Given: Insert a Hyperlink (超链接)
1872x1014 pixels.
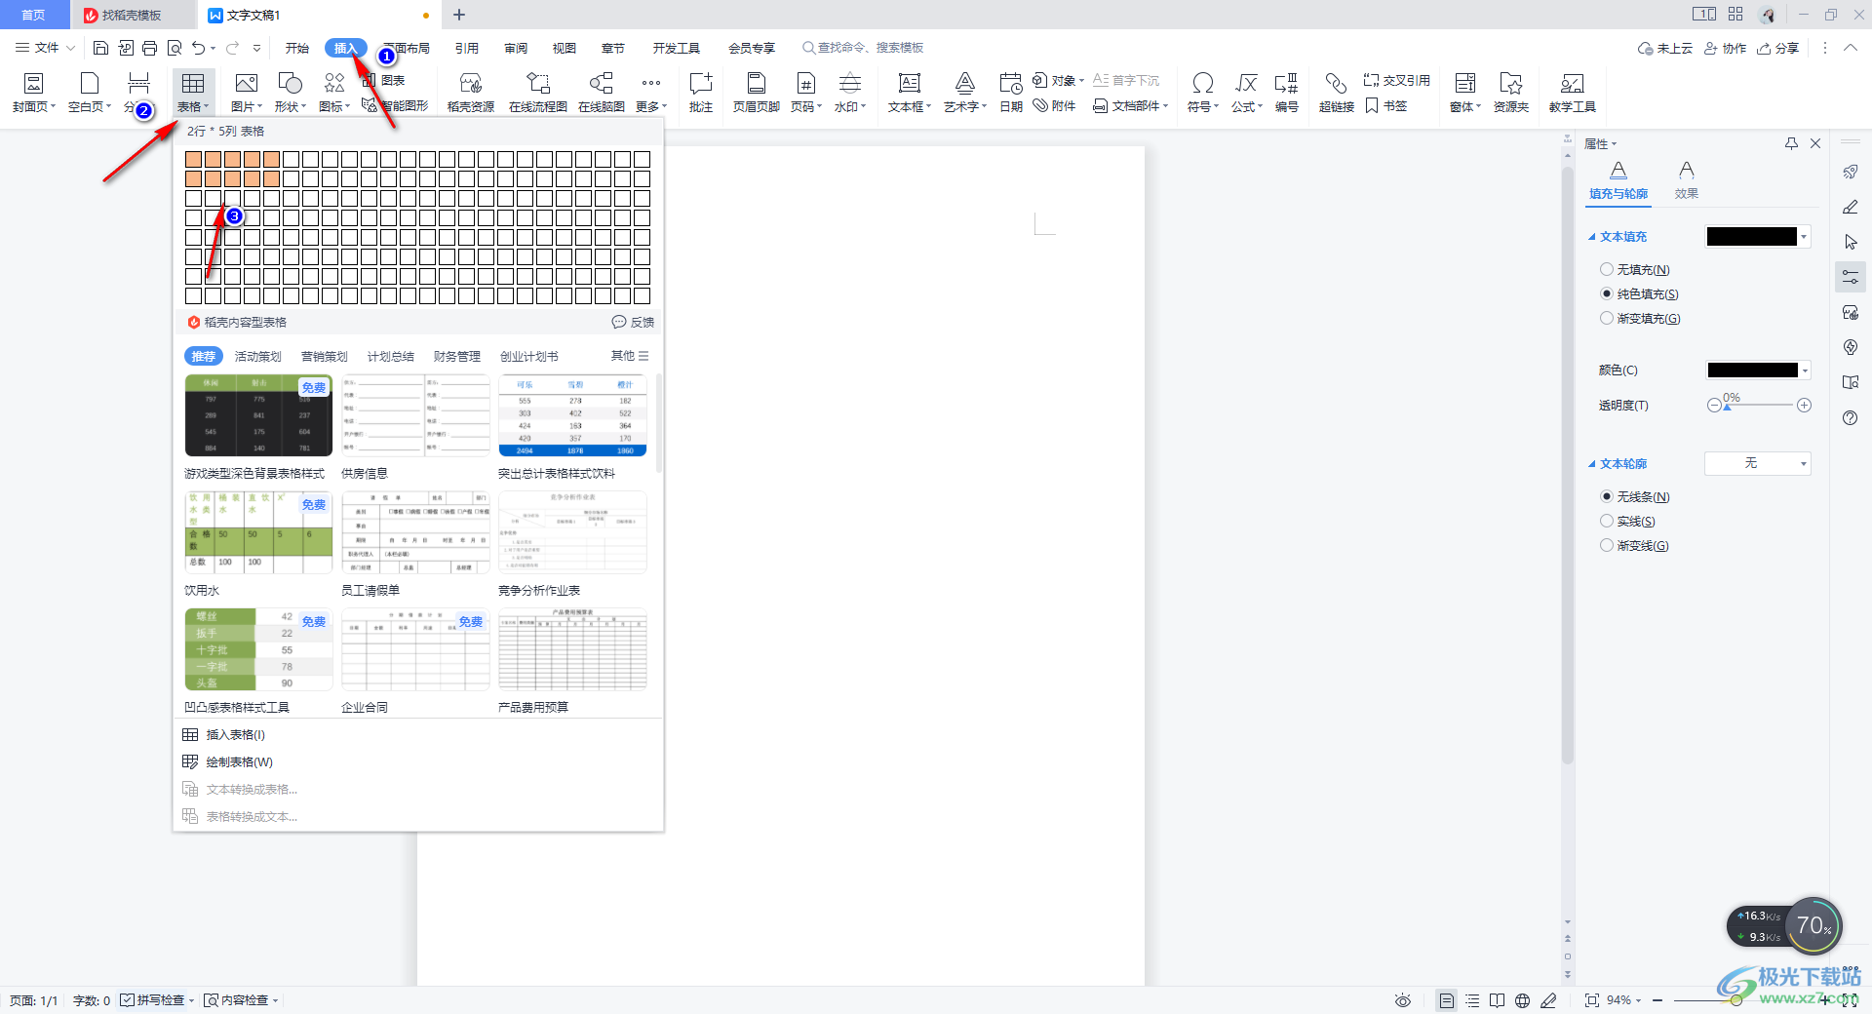Looking at the screenshot, I should pyautogui.click(x=1337, y=94).
